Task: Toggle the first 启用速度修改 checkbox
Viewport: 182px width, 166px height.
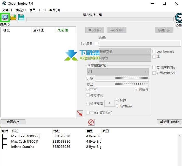Action: [x=154, y=67]
